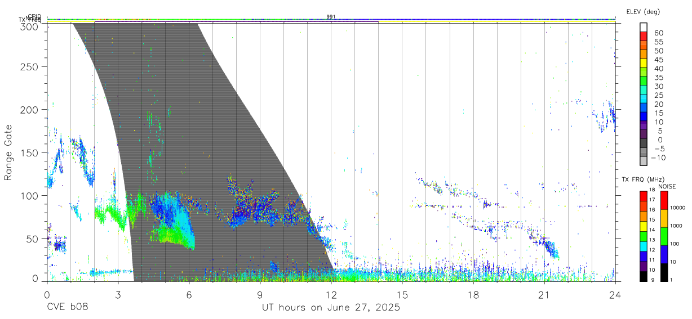Screen dimensions: 692x319
Task: Pick the cyan 12–13 TX FRQ bar segment
Action: click(x=644, y=246)
